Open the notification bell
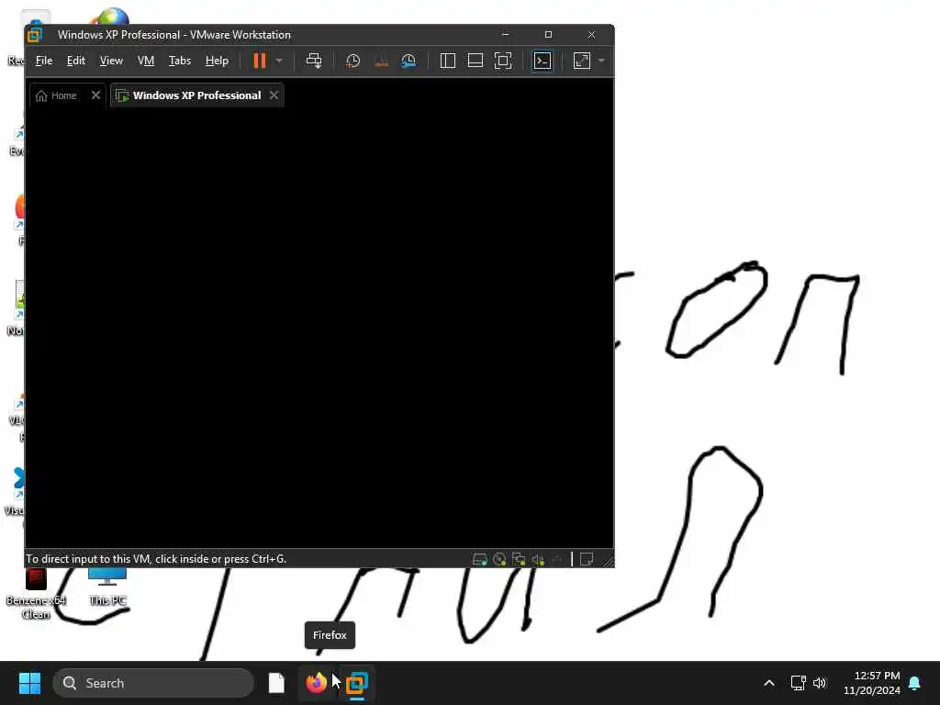The image size is (940, 705). tap(915, 683)
